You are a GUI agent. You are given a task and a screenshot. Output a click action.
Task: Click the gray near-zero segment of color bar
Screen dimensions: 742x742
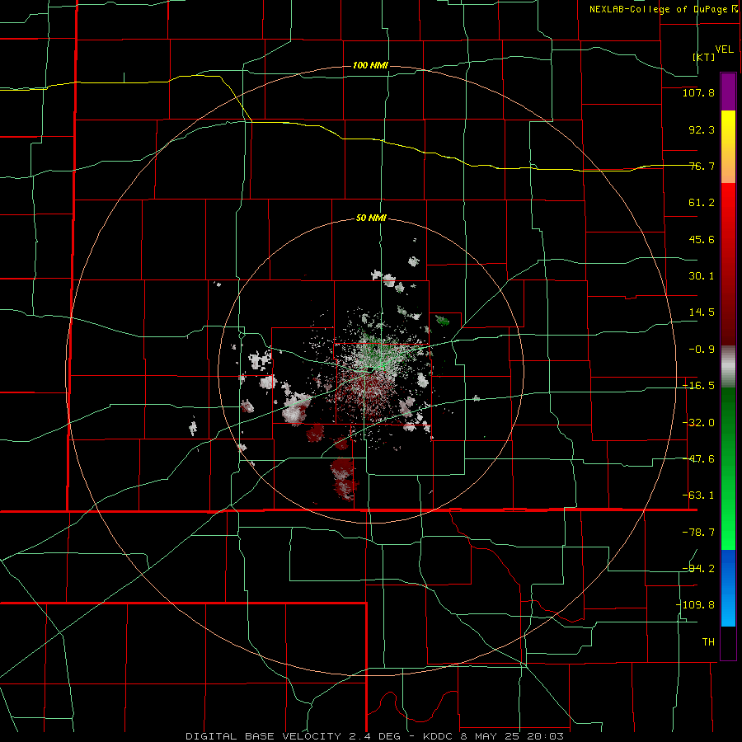point(728,367)
